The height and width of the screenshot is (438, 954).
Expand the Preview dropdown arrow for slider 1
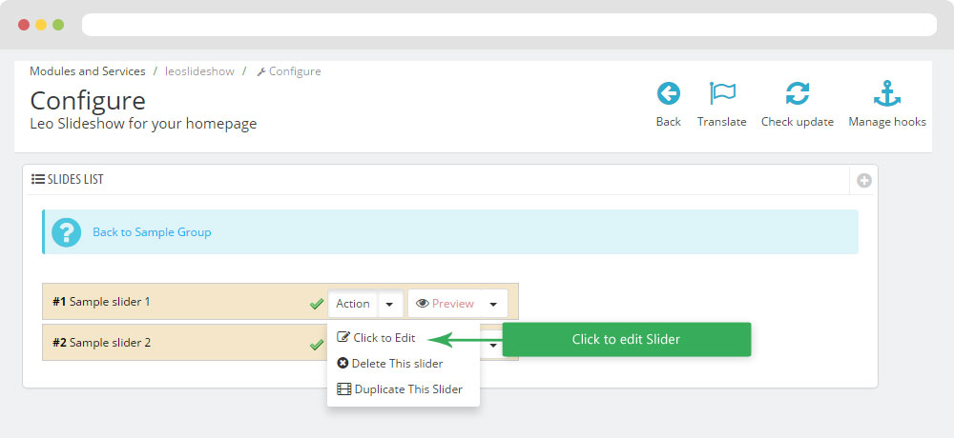click(493, 304)
